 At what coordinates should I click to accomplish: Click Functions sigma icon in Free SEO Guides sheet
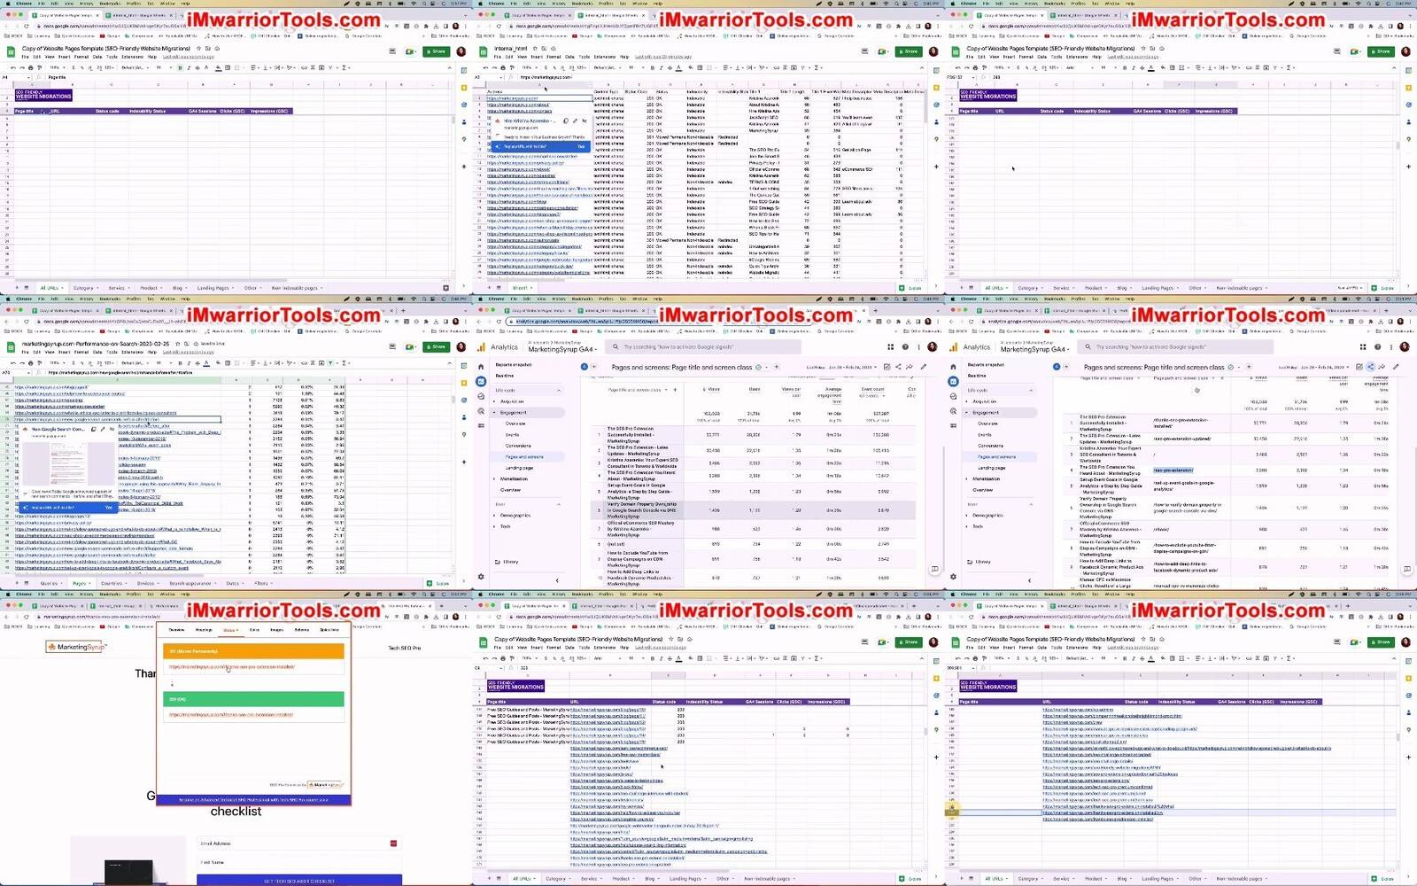pyautogui.click(x=816, y=658)
